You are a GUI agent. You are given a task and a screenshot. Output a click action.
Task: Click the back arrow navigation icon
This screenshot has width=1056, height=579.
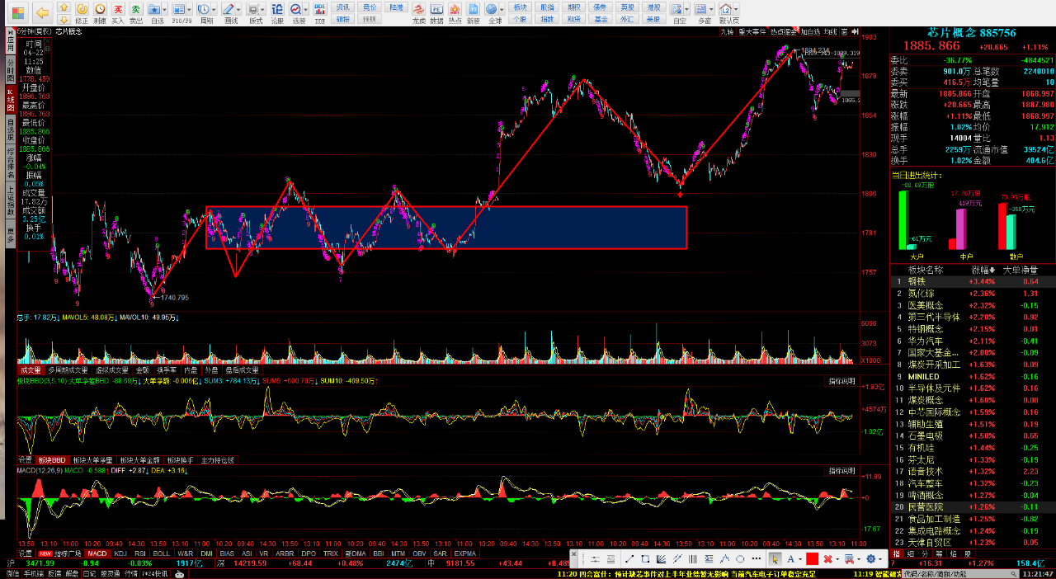point(41,12)
